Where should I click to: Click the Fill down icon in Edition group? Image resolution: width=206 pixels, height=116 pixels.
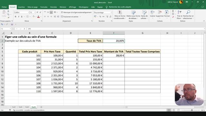coord(173,14)
